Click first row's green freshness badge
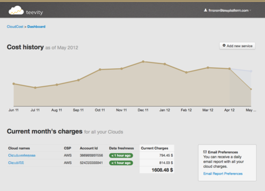Image resolution: width=265 pixels, height=191 pixels. click(121, 156)
